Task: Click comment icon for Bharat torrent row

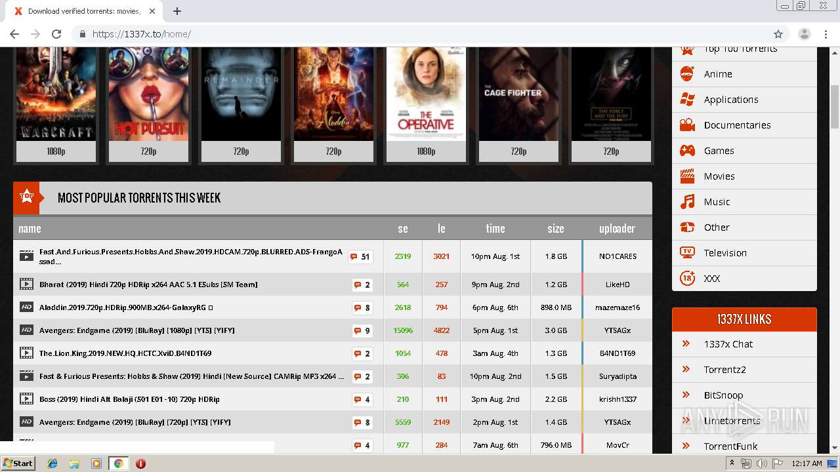Action: pos(358,285)
